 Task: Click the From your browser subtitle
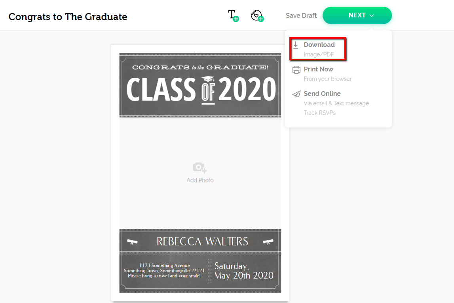click(x=327, y=79)
